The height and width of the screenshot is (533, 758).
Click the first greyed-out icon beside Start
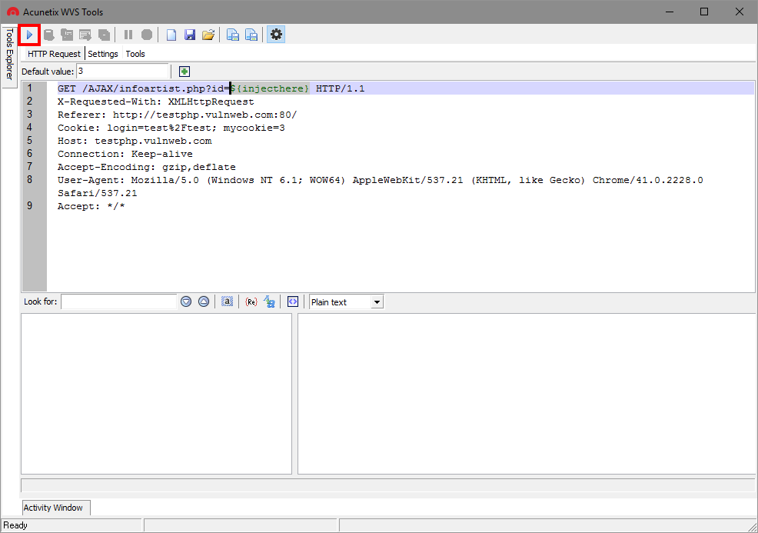pyautogui.click(x=48, y=35)
